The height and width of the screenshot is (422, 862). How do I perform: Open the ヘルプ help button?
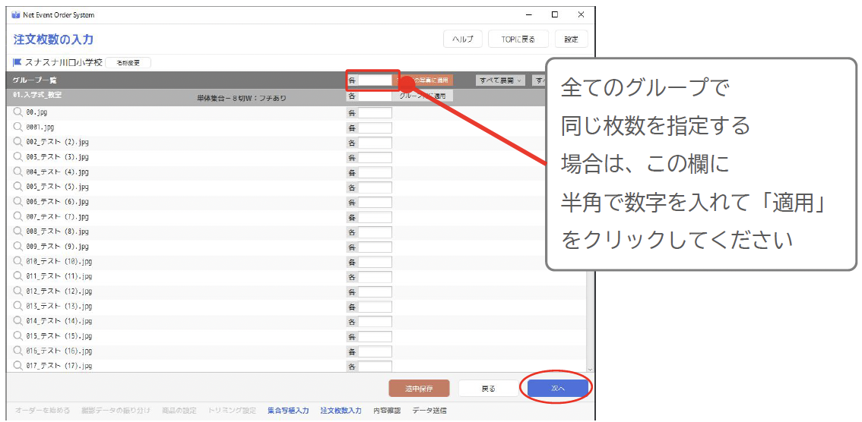[462, 39]
